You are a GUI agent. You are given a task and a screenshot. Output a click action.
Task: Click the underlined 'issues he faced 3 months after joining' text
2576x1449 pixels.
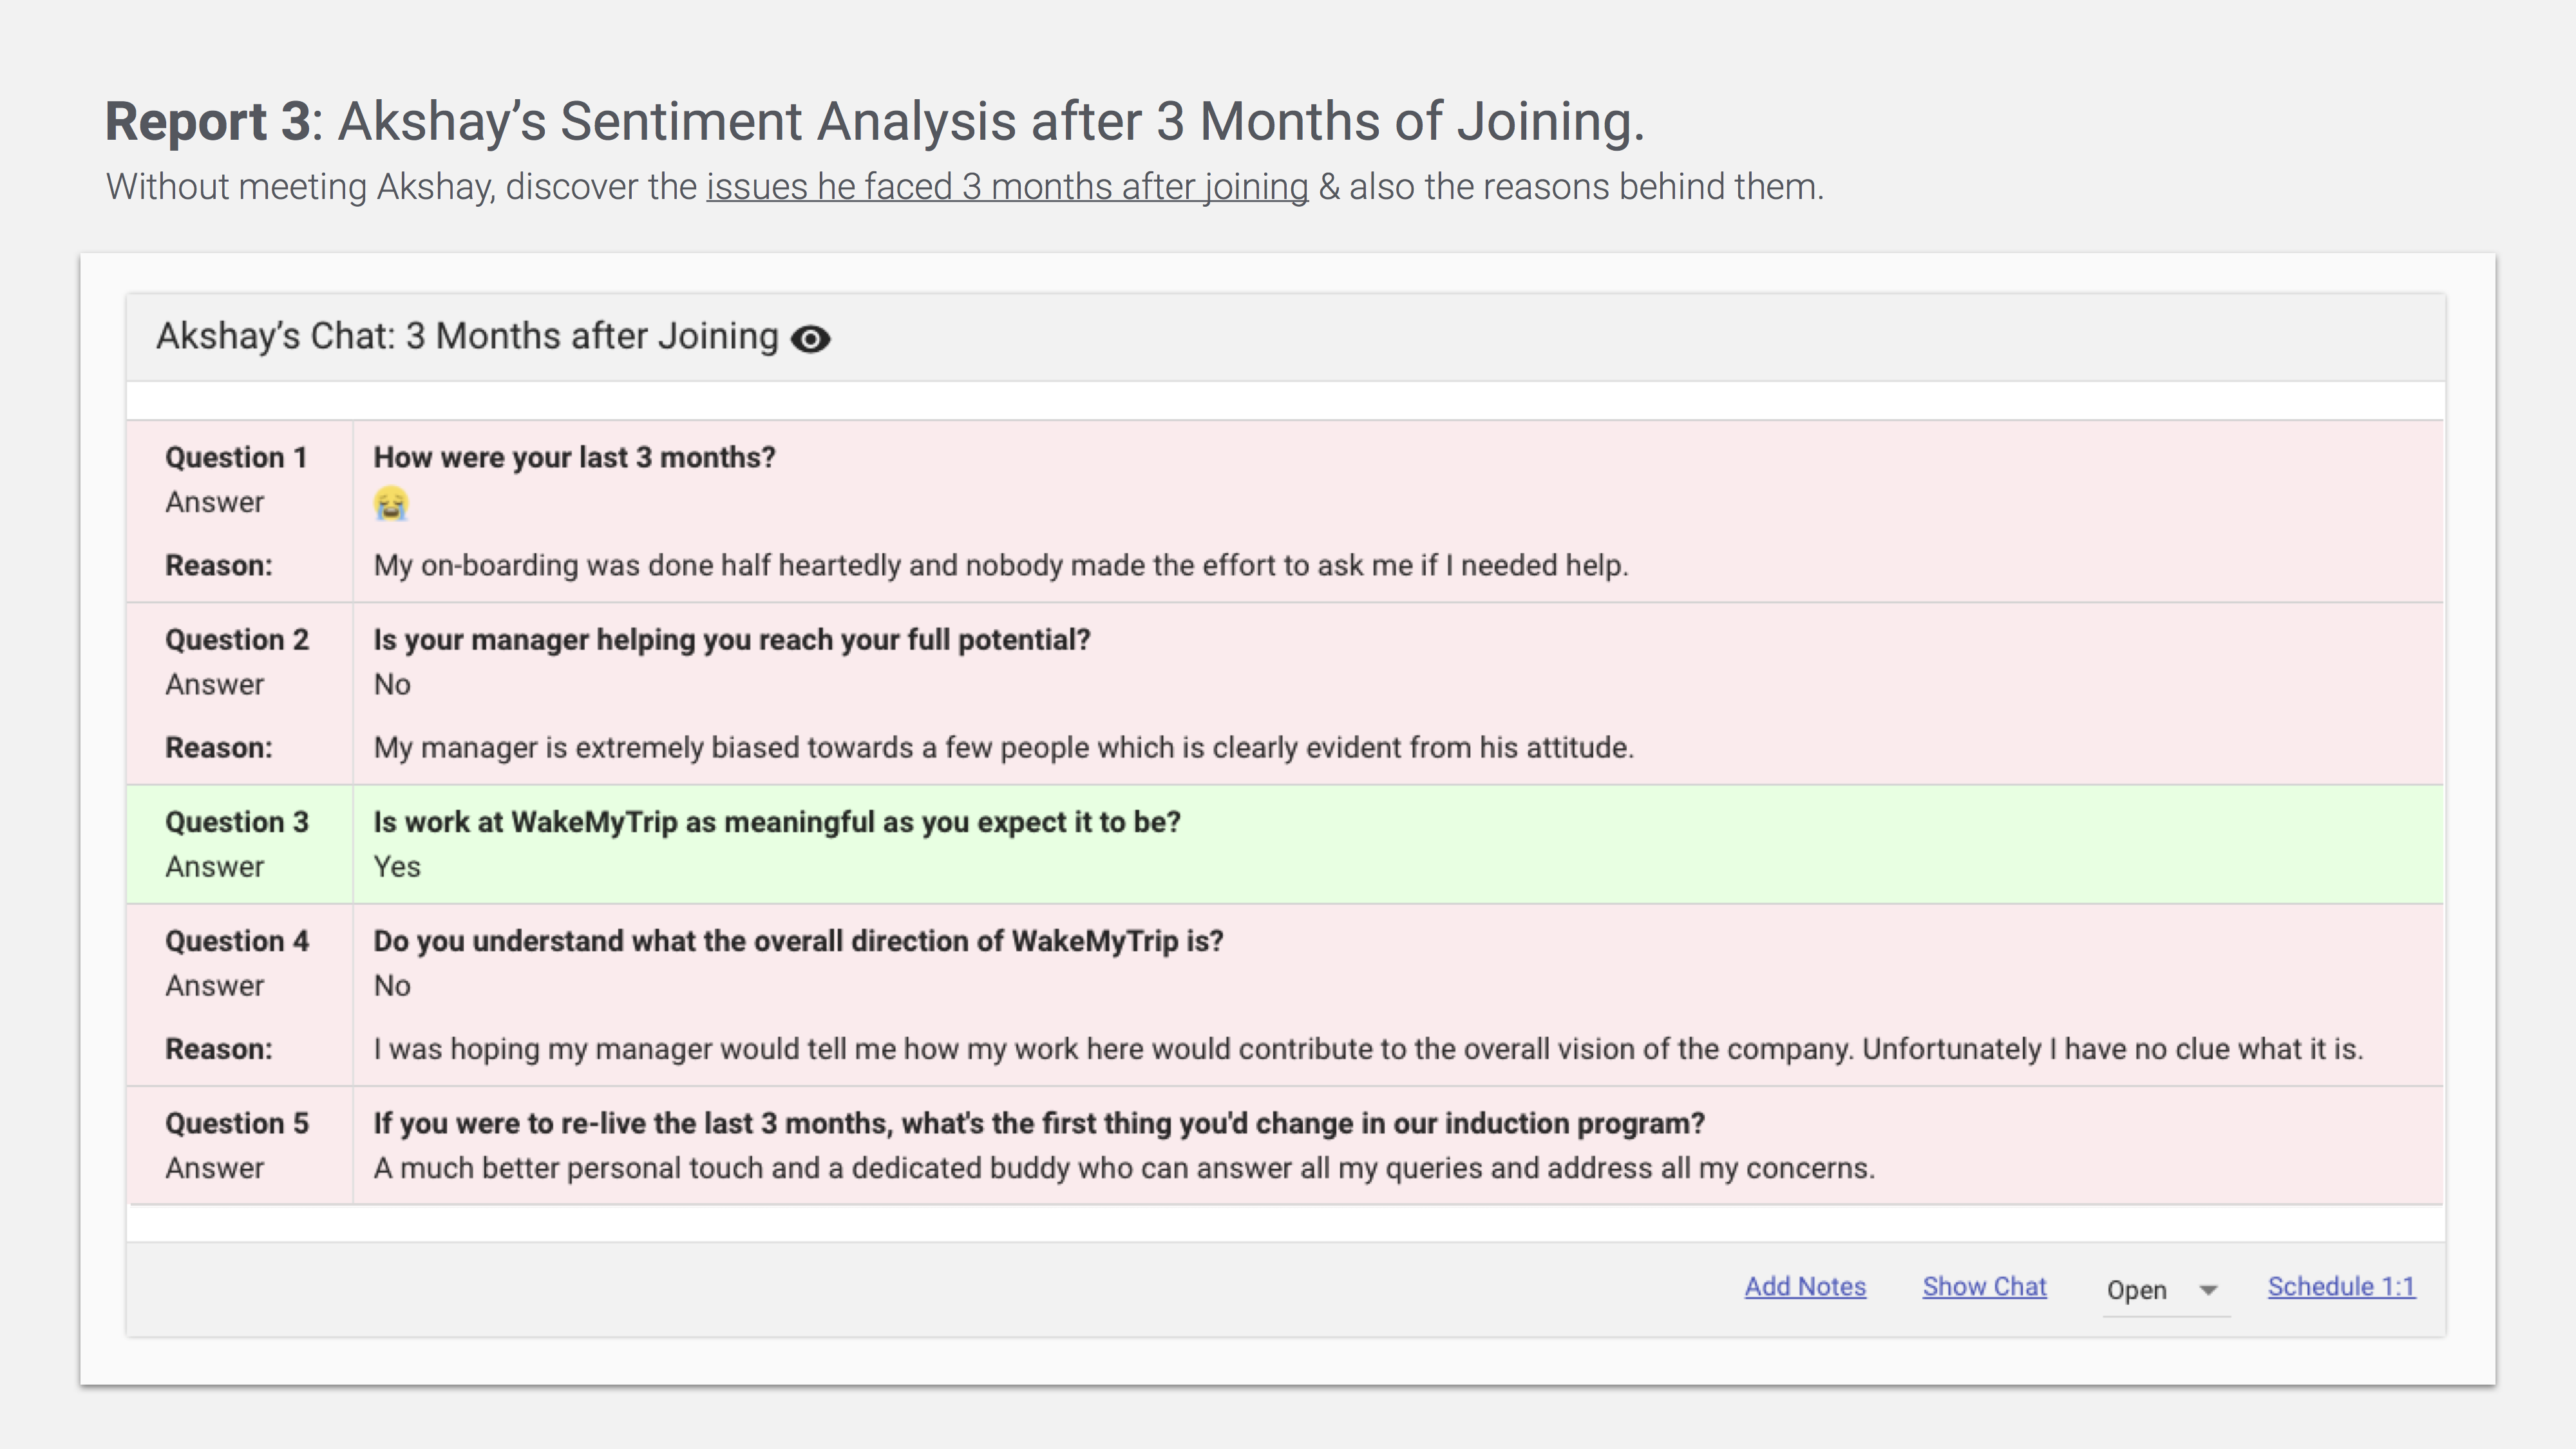[x=1007, y=187]
